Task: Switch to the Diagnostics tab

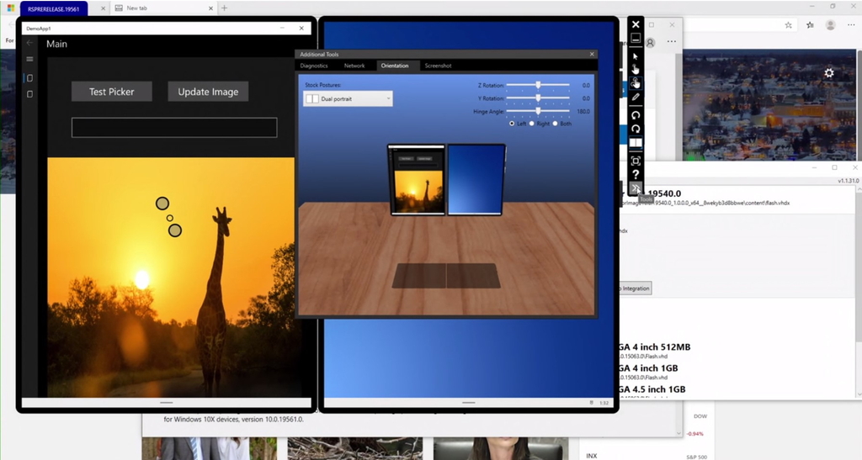Action: point(314,66)
